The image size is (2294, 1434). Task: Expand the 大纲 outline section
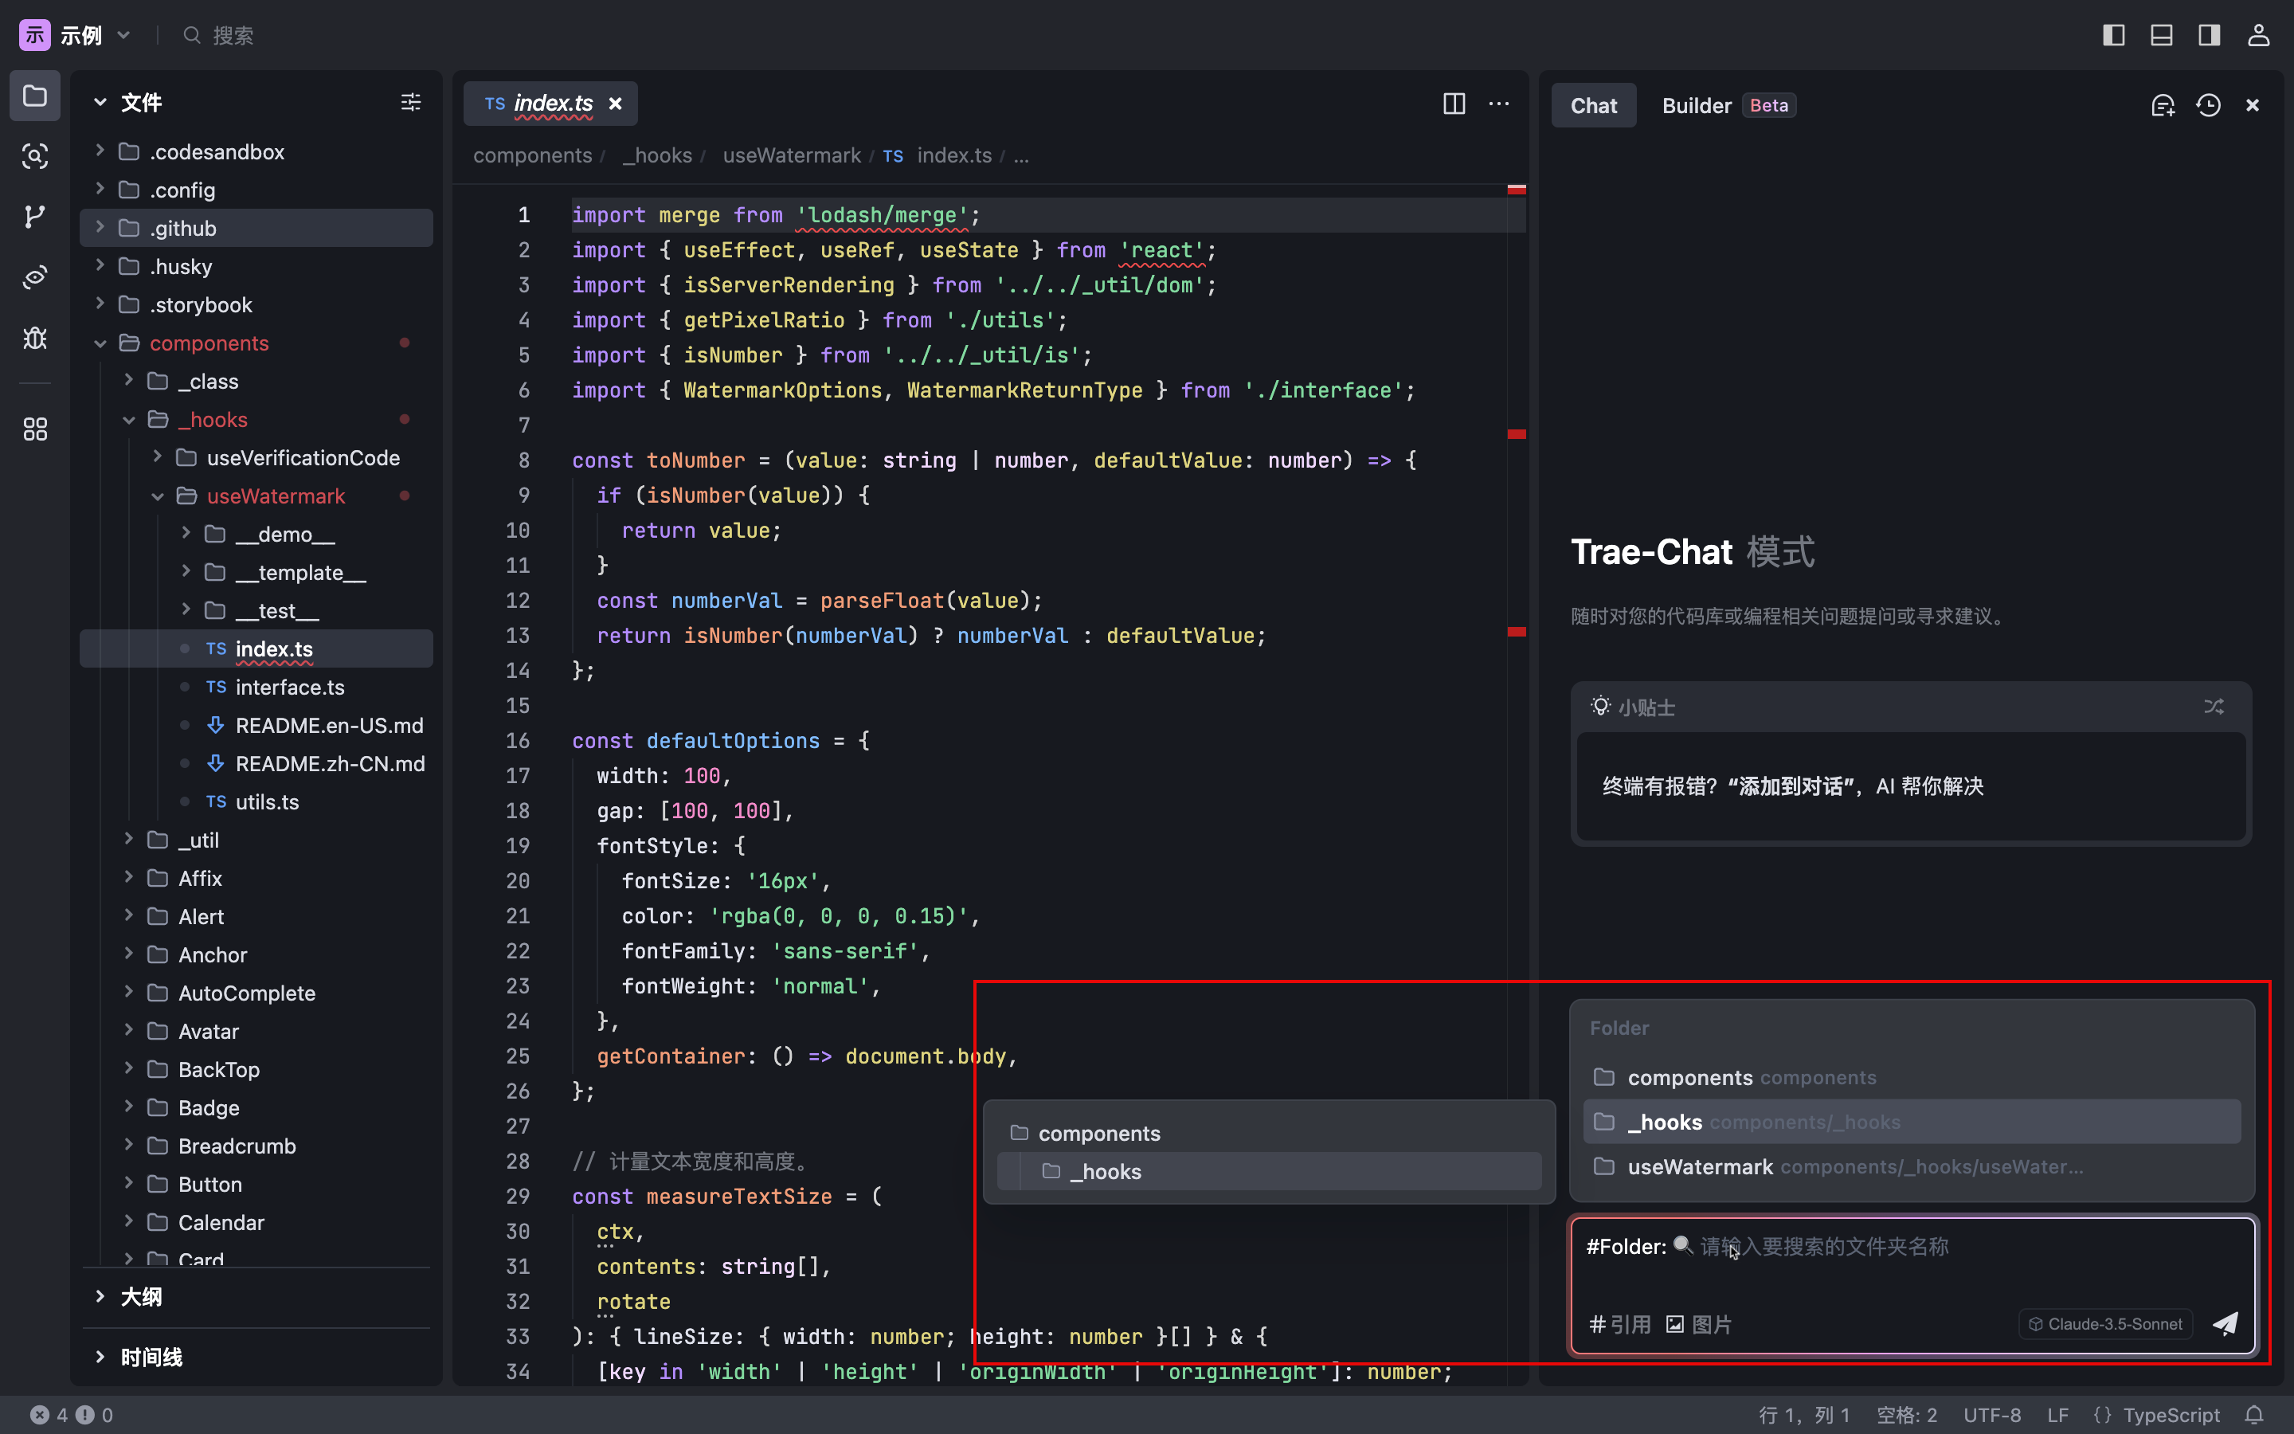point(256,1296)
